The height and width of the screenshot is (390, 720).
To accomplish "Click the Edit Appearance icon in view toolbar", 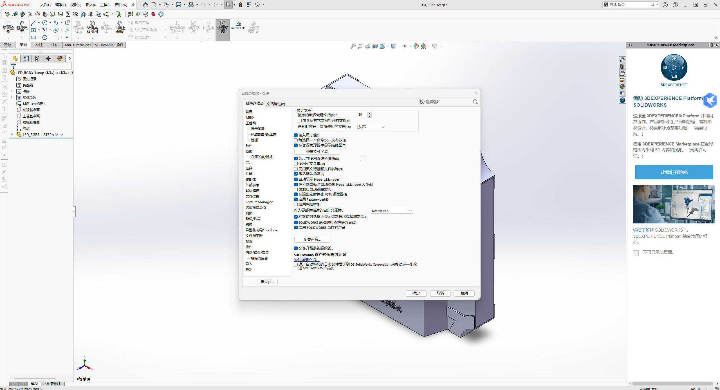I will pyautogui.click(x=416, y=46).
